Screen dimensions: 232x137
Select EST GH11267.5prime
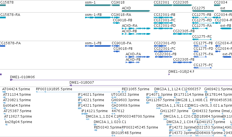tap(148, 103)
